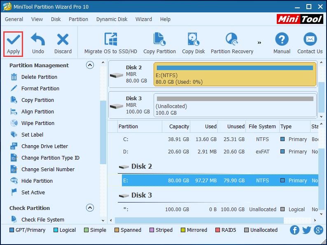Open MiniTool Twitter page
The width and height of the screenshot is (327, 245).
point(307,230)
